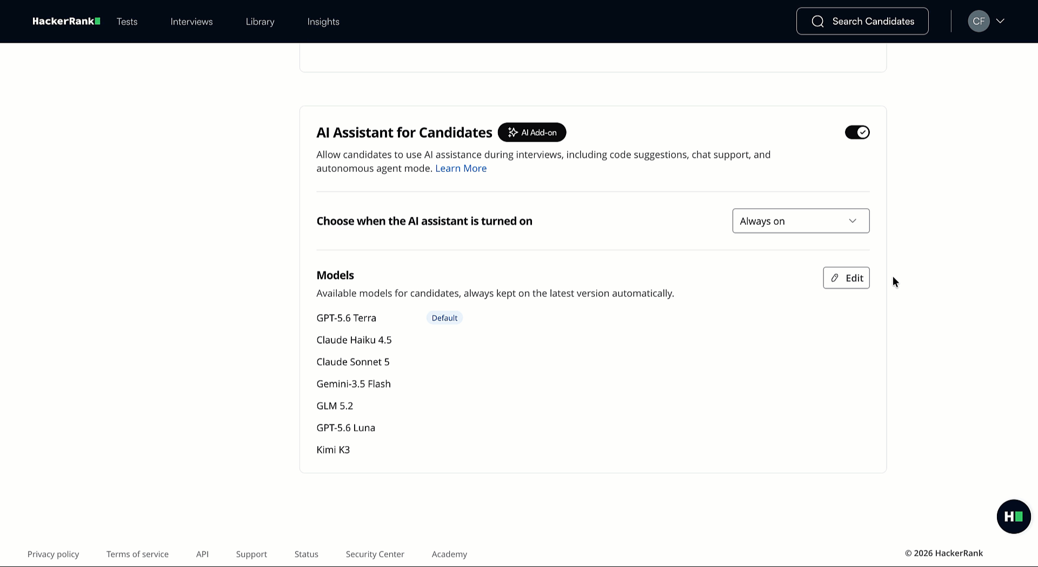
Task: Toggle off AI Assistant for Candidates
Action: pyautogui.click(x=857, y=132)
